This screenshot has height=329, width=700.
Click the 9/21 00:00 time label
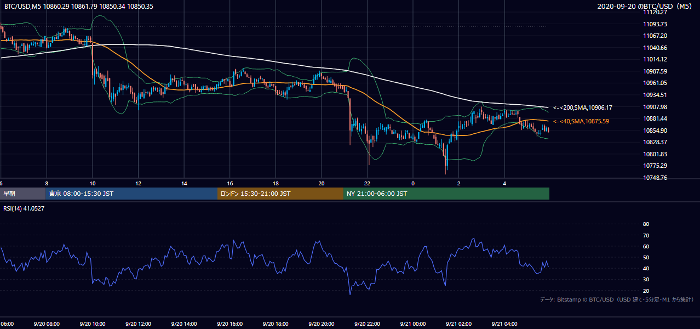[x=412, y=324]
